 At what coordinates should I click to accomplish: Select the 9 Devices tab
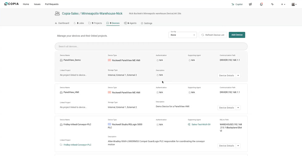[x=113, y=23]
